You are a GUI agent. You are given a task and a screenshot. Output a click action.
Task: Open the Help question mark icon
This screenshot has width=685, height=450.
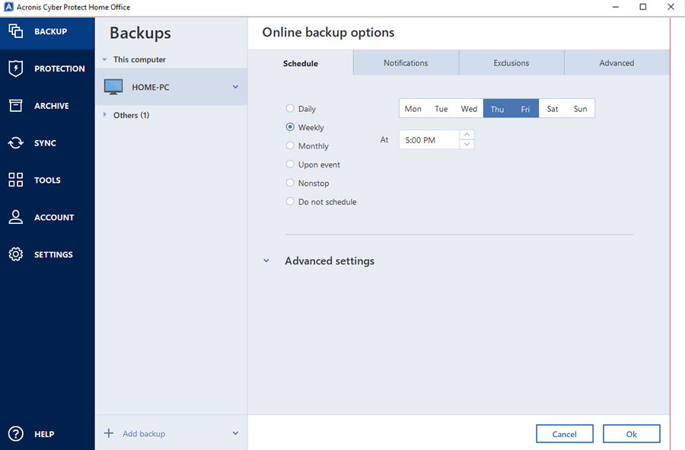click(x=16, y=434)
